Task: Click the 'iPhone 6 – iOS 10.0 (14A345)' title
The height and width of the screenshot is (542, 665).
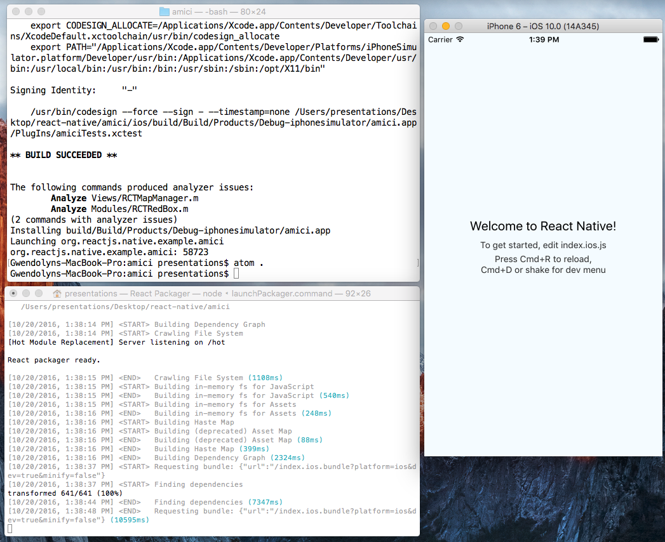Action: [543, 26]
